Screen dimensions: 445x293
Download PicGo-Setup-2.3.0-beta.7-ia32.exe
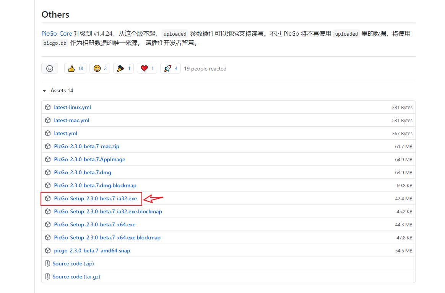(x=95, y=199)
